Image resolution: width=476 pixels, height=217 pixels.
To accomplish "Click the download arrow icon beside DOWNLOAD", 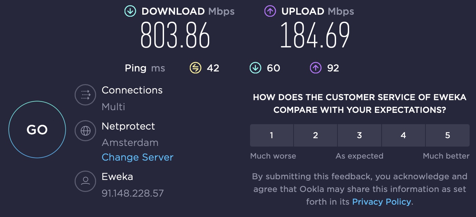I will (x=131, y=11).
